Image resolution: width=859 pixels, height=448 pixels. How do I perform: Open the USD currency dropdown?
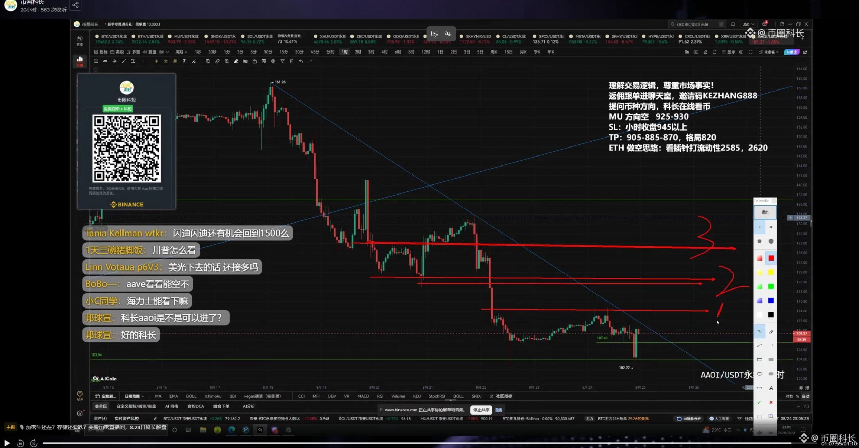[x=748, y=24]
